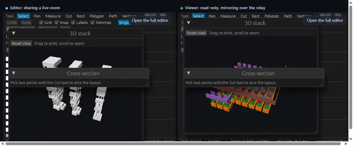Click the Undo button in the editor
353x146 pixels.
pyautogui.click(x=12, y=22)
